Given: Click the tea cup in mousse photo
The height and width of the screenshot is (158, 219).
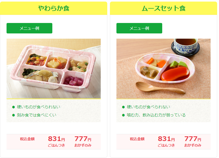Looking at the screenshot, I should tap(186, 46).
